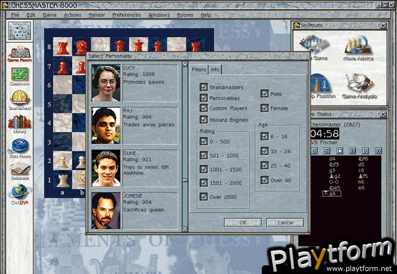Screen dimensions: 397x274
Task: Open the Help menu
Action: [205, 15]
